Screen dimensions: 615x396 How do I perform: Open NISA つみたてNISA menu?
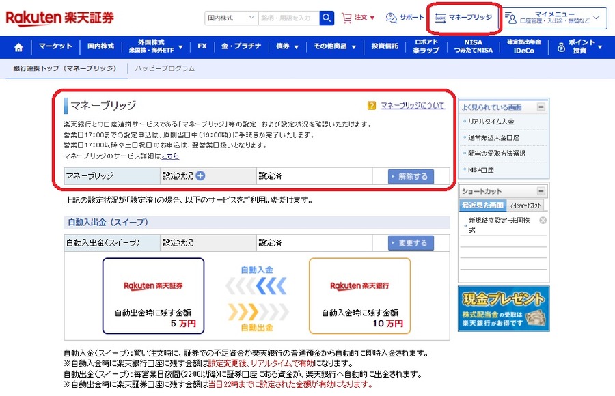pos(474,46)
